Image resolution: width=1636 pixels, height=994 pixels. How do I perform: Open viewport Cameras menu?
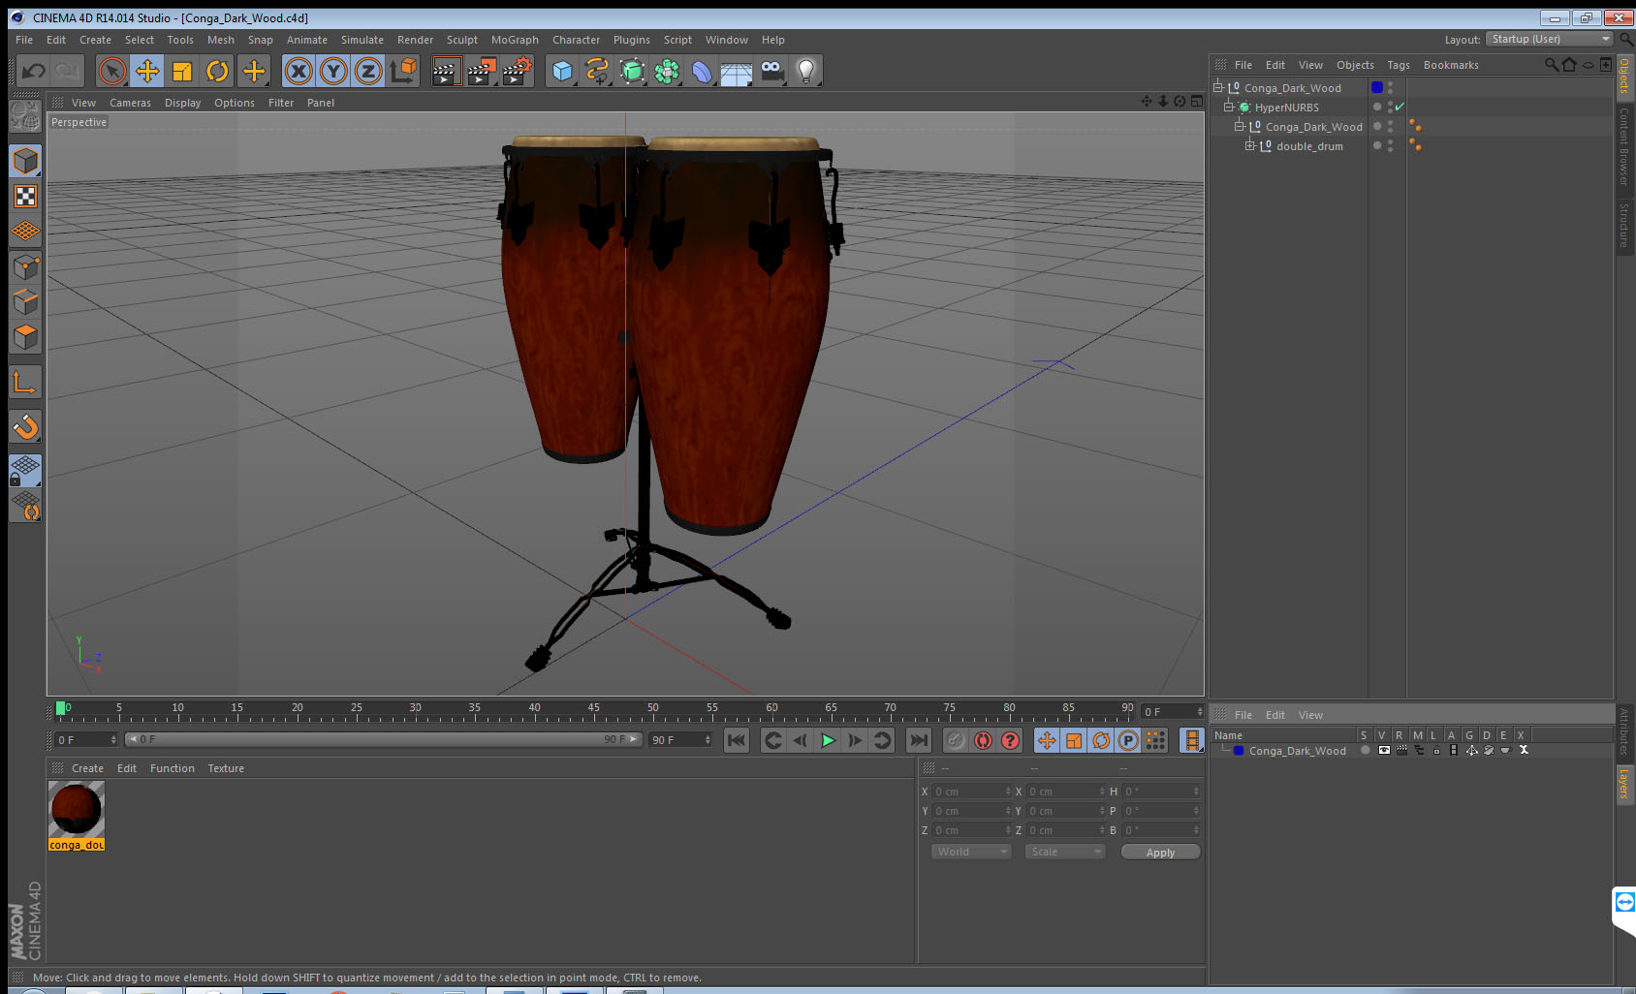130,103
